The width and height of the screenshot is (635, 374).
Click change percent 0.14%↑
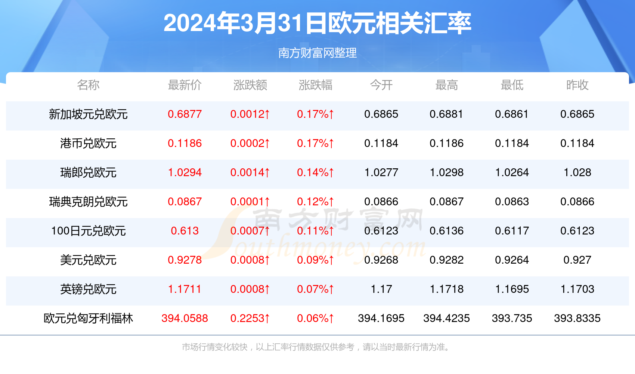tap(315, 172)
